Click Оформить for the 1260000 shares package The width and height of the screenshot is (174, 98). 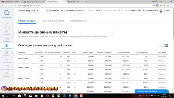tap(162, 87)
